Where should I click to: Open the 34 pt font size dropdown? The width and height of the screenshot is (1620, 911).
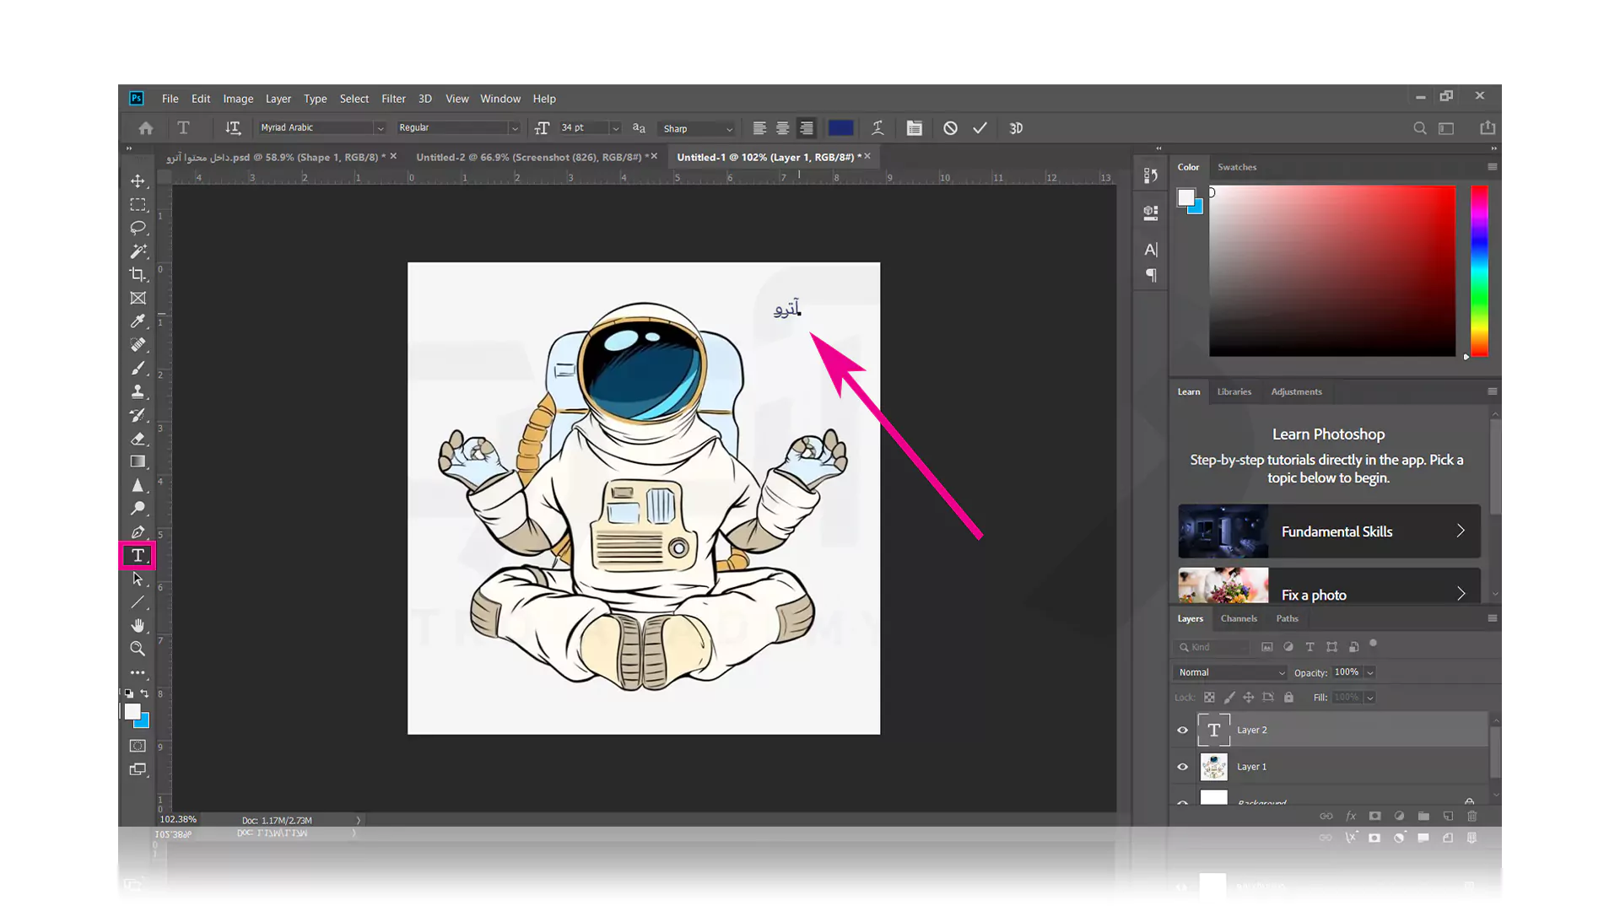point(615,128)
